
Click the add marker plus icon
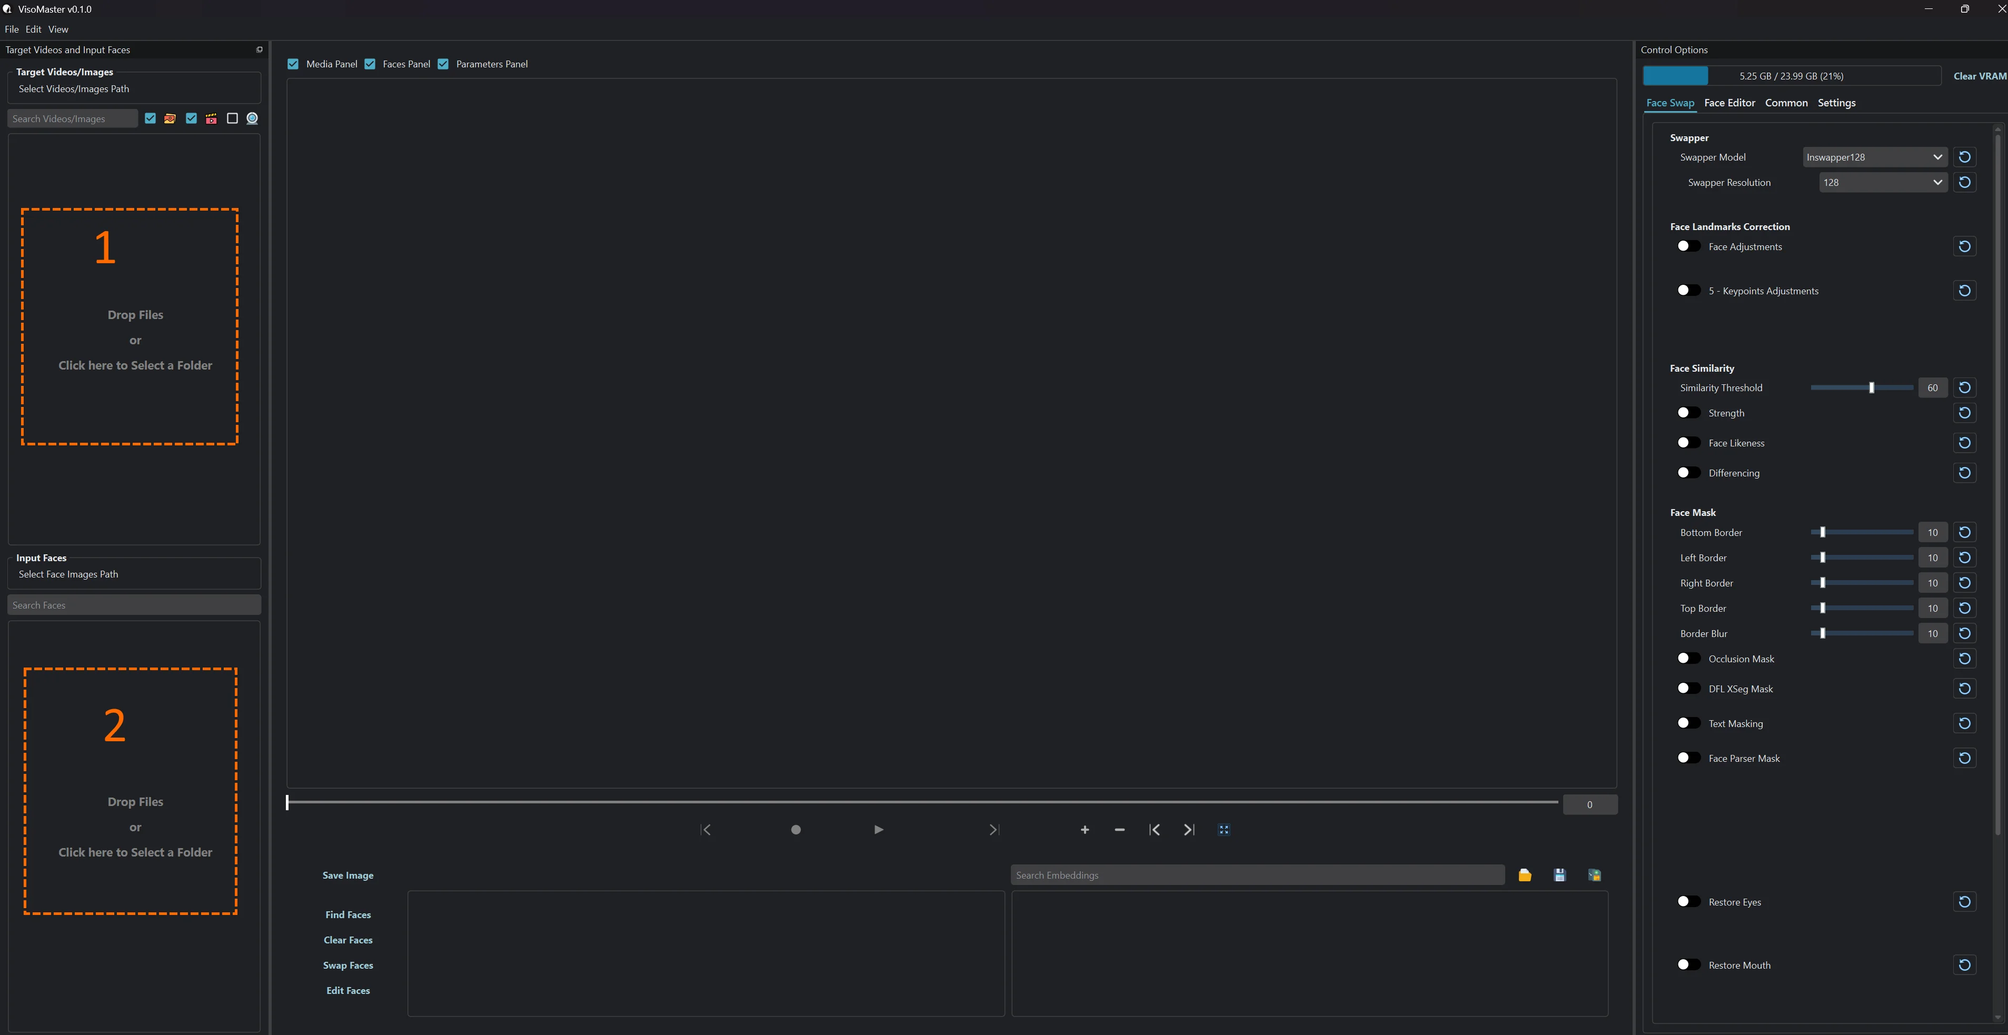point(1085,830)
